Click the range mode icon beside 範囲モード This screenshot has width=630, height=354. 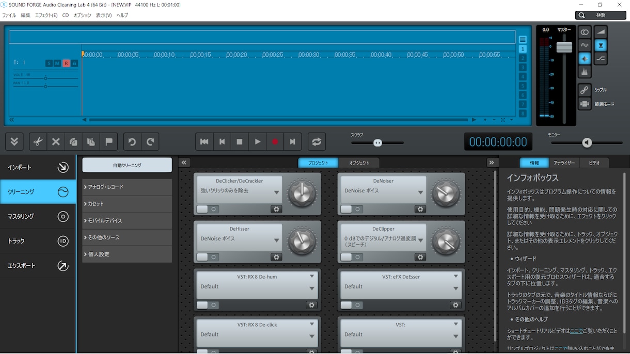point(585,104)
